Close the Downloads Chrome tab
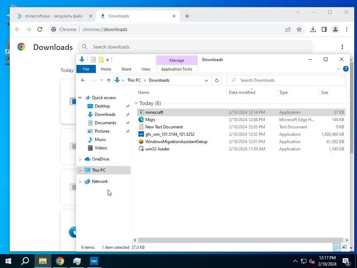This screenshot has height=268, width=357. (174, 16)
